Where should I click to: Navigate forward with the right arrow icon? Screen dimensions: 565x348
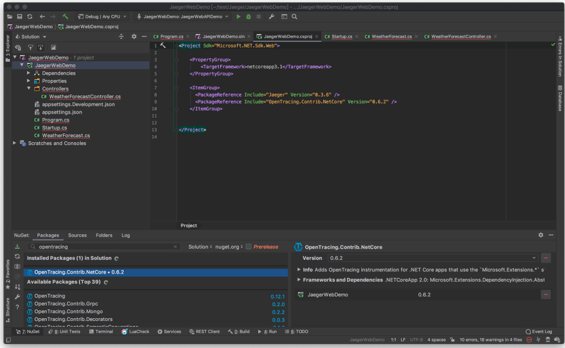click(53, 17)
